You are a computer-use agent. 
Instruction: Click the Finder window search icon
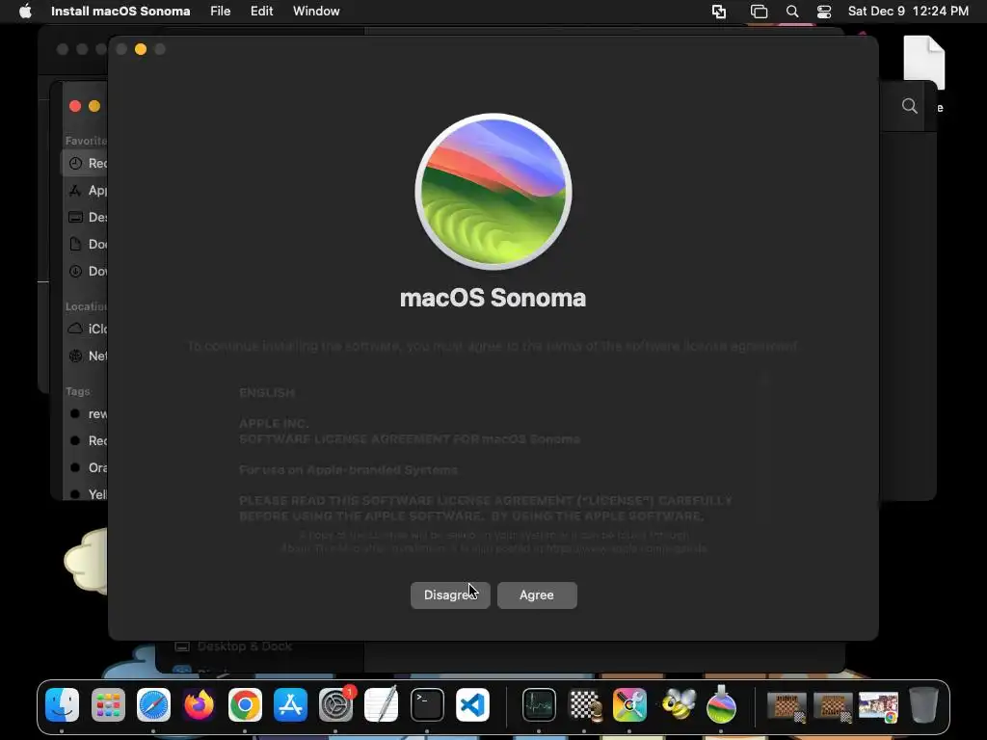tap(910, 106)
